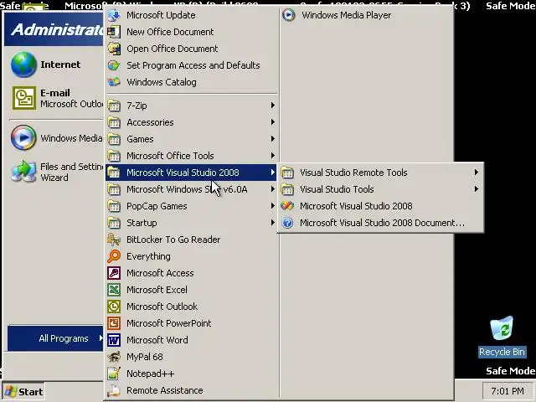
Task: Open the Visual Studio Tools submenu
Action: (x=381, y=189)
